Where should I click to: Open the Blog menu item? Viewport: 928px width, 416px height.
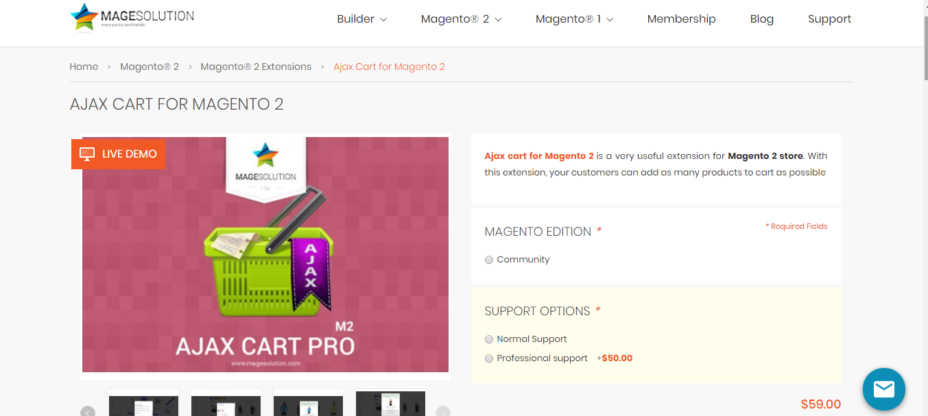point(762,19)
